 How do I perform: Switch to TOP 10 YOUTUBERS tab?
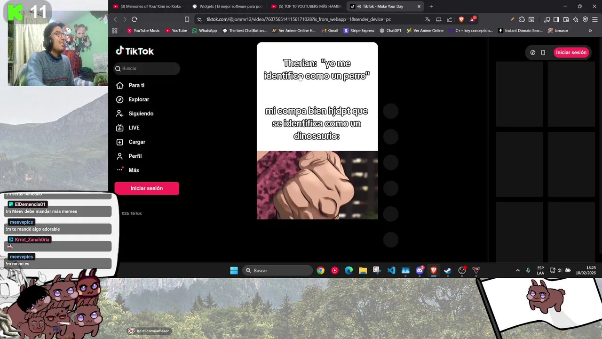point(306,6)
